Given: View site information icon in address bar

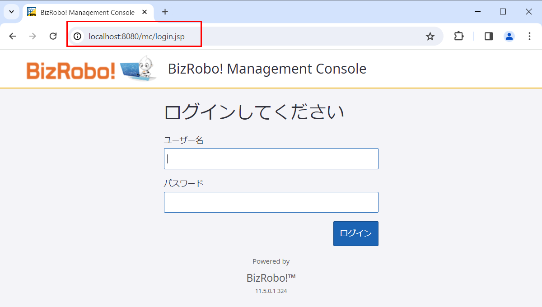Looking at the screenshot, I should [x=78, y=36].
